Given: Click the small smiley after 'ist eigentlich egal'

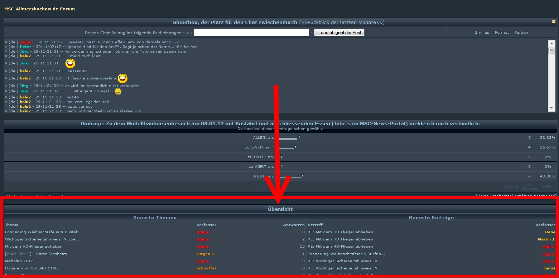Looking at the screenshot, I should (118, 92).
